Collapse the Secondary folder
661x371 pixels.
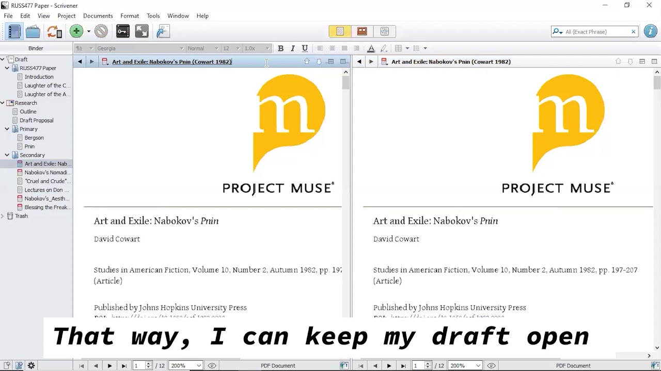coord(7,155)
